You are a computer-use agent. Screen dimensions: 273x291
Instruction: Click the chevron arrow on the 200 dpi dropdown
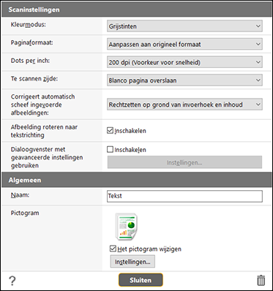point(258,62)
